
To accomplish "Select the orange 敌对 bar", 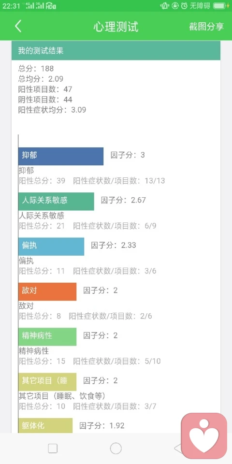I will (47, 291).
